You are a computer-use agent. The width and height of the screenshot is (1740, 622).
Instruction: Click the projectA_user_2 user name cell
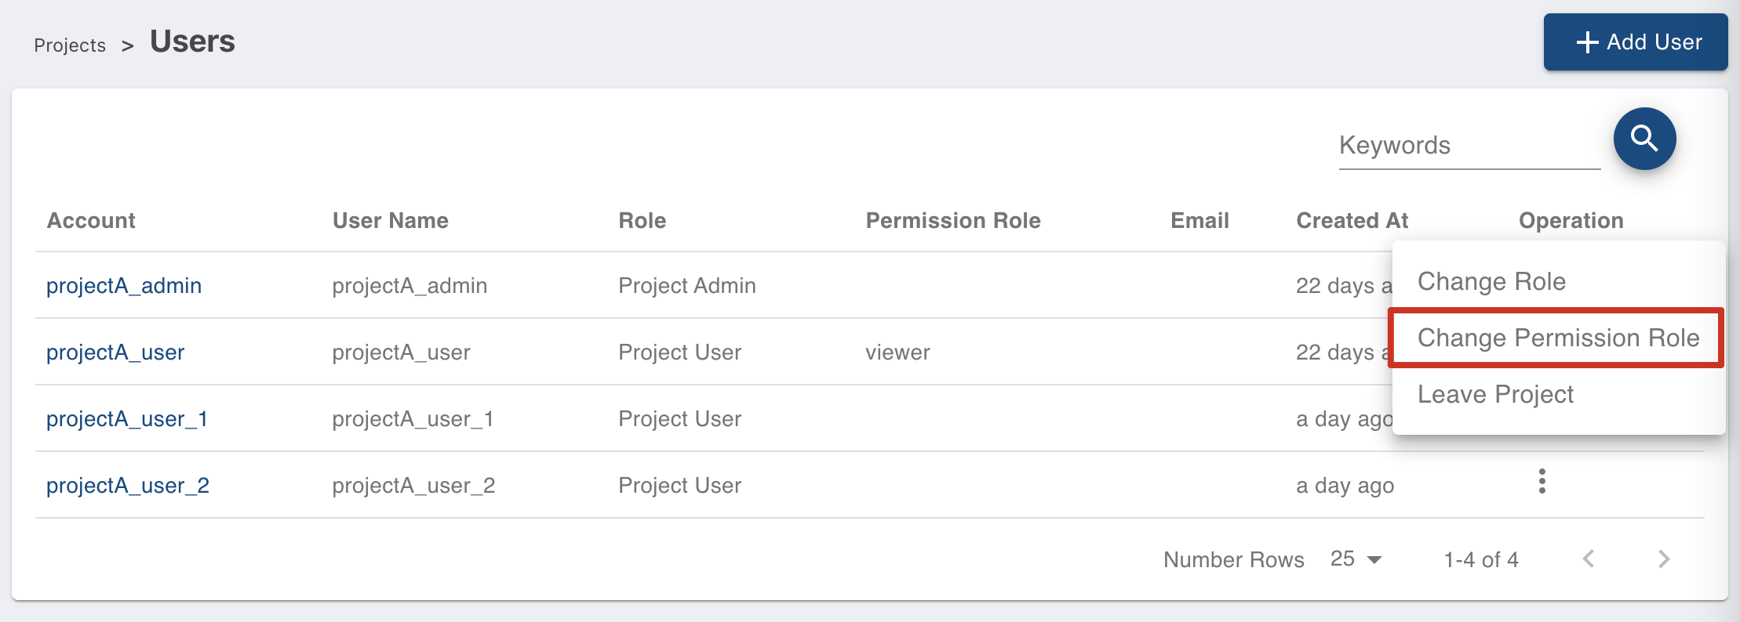(413, 485)
